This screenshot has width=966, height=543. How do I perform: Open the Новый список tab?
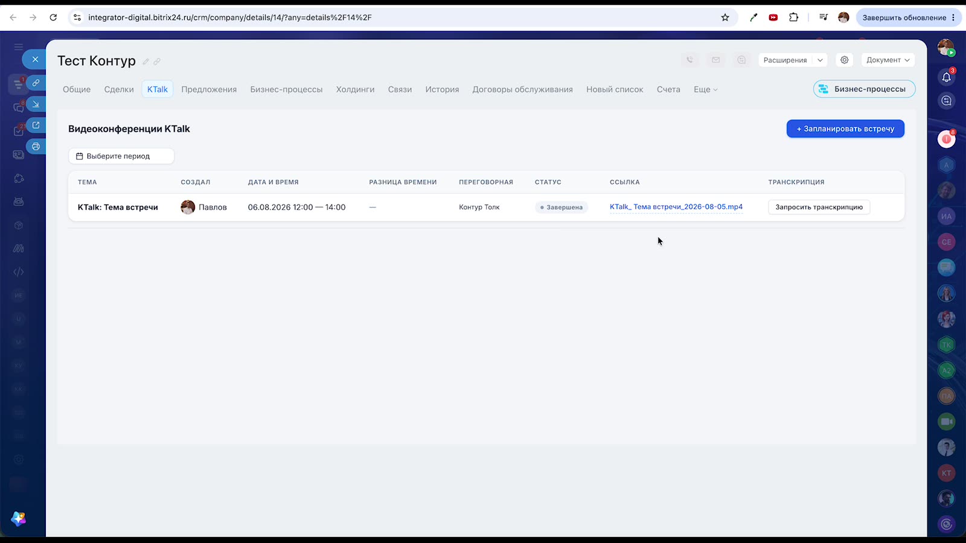[615, 89]
